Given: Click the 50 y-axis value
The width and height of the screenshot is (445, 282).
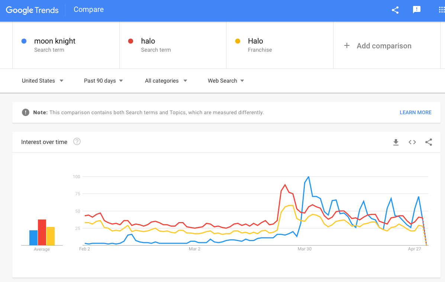Looking at the screenshot, I should 78,211.
